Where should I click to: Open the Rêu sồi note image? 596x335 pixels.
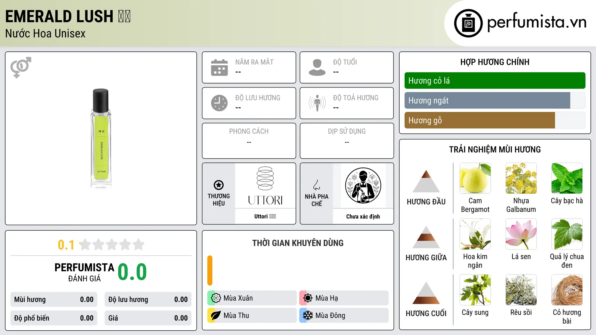pos(521,290)
